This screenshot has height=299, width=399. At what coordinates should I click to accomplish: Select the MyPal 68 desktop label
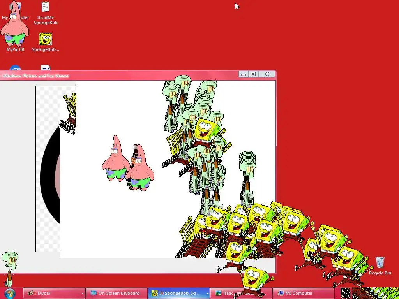tap(15, 49)
